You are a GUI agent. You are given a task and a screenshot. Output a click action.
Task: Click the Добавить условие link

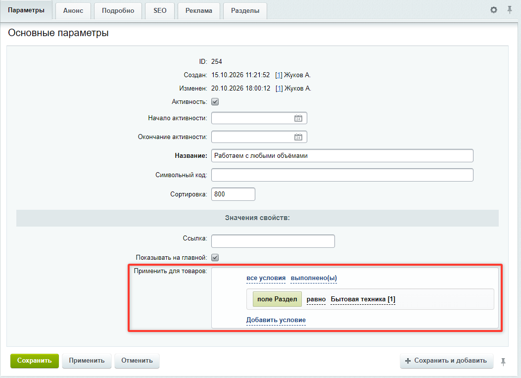pos(276,320)
